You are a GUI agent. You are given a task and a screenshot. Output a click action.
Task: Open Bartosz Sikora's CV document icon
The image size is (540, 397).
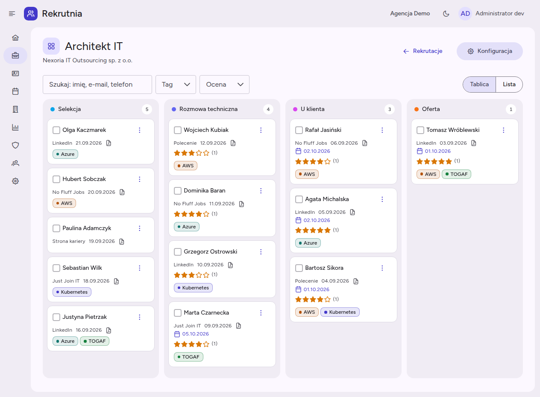[x=356, y=281]
